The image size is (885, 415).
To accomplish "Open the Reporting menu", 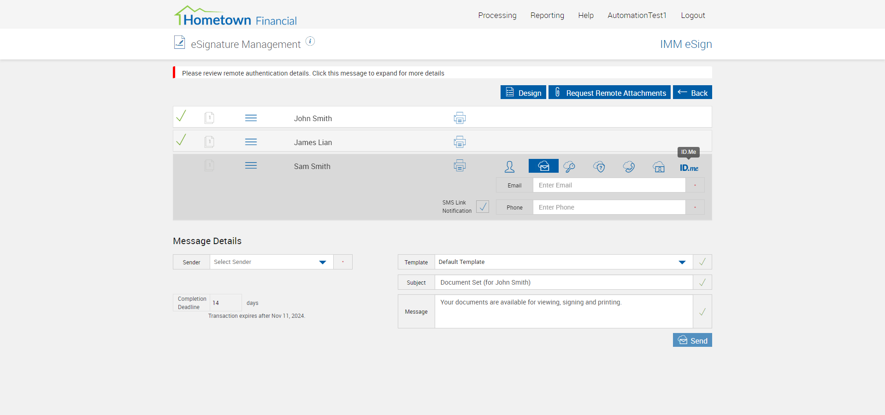I will [x=547, y=15].
